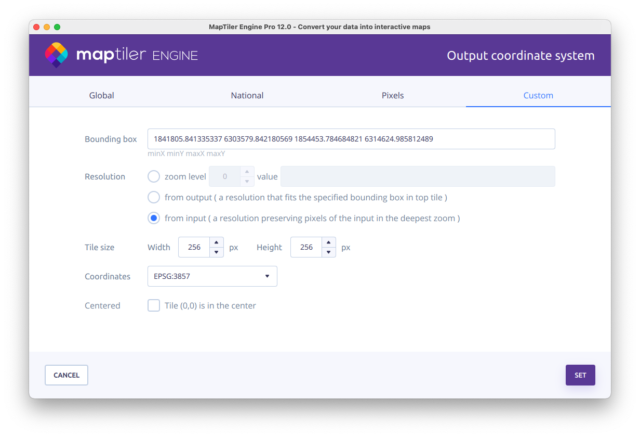Click the tile Height number field
The width and height of the screenshot is (640, 437).
pos(306,247)
